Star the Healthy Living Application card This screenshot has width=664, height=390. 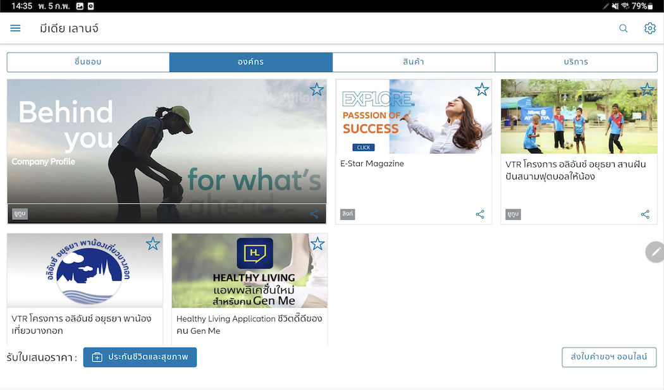coord(317,243)
